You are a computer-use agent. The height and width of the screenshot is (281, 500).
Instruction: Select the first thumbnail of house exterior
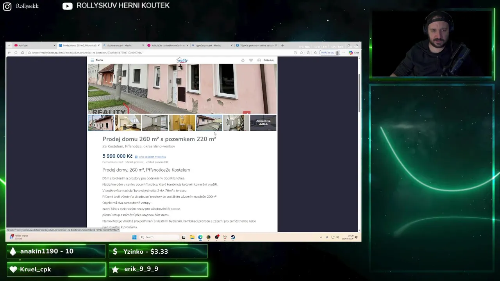pyautogui.click(x=101, y=123)
